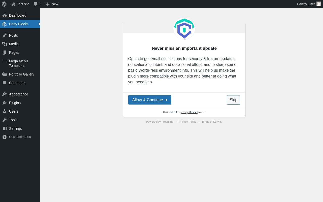Image resolution: width=323 pixels, height=202 pixels.
Task: Open Cozy Blocks sidebar menu item
Action: coord(20,24)
